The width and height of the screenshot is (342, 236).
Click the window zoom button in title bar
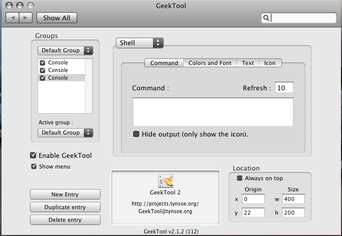(30, 6)
